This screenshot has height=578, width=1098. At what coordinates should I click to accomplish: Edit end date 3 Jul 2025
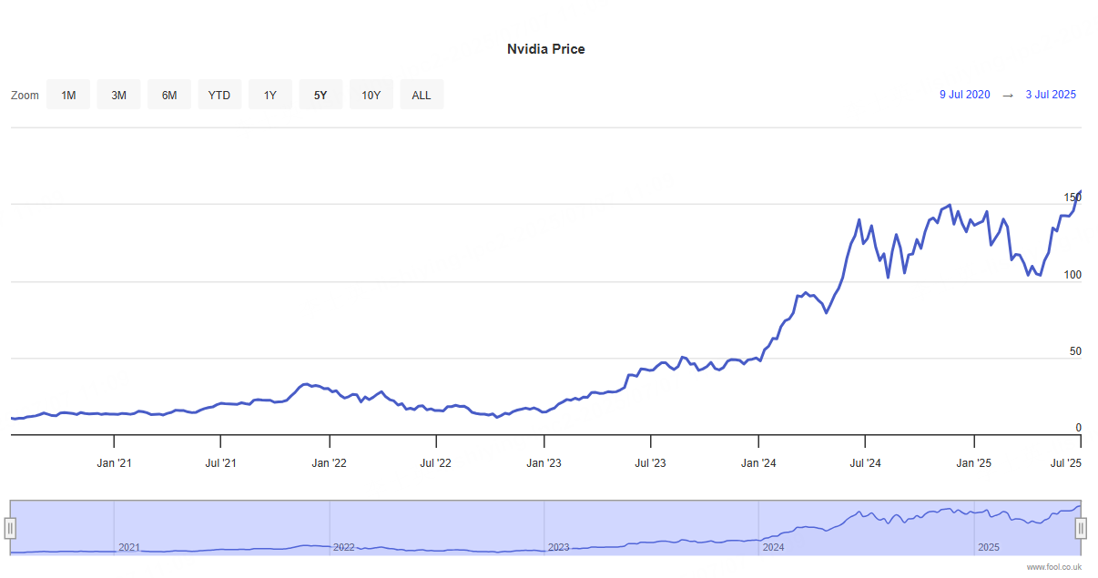[1051, 95]
